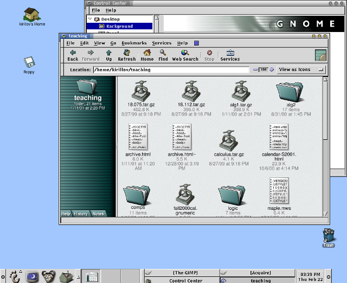This screenshot has height=283, width=347.
Task: Select Background in Control Center tree
Action: (x=119, y=26)
